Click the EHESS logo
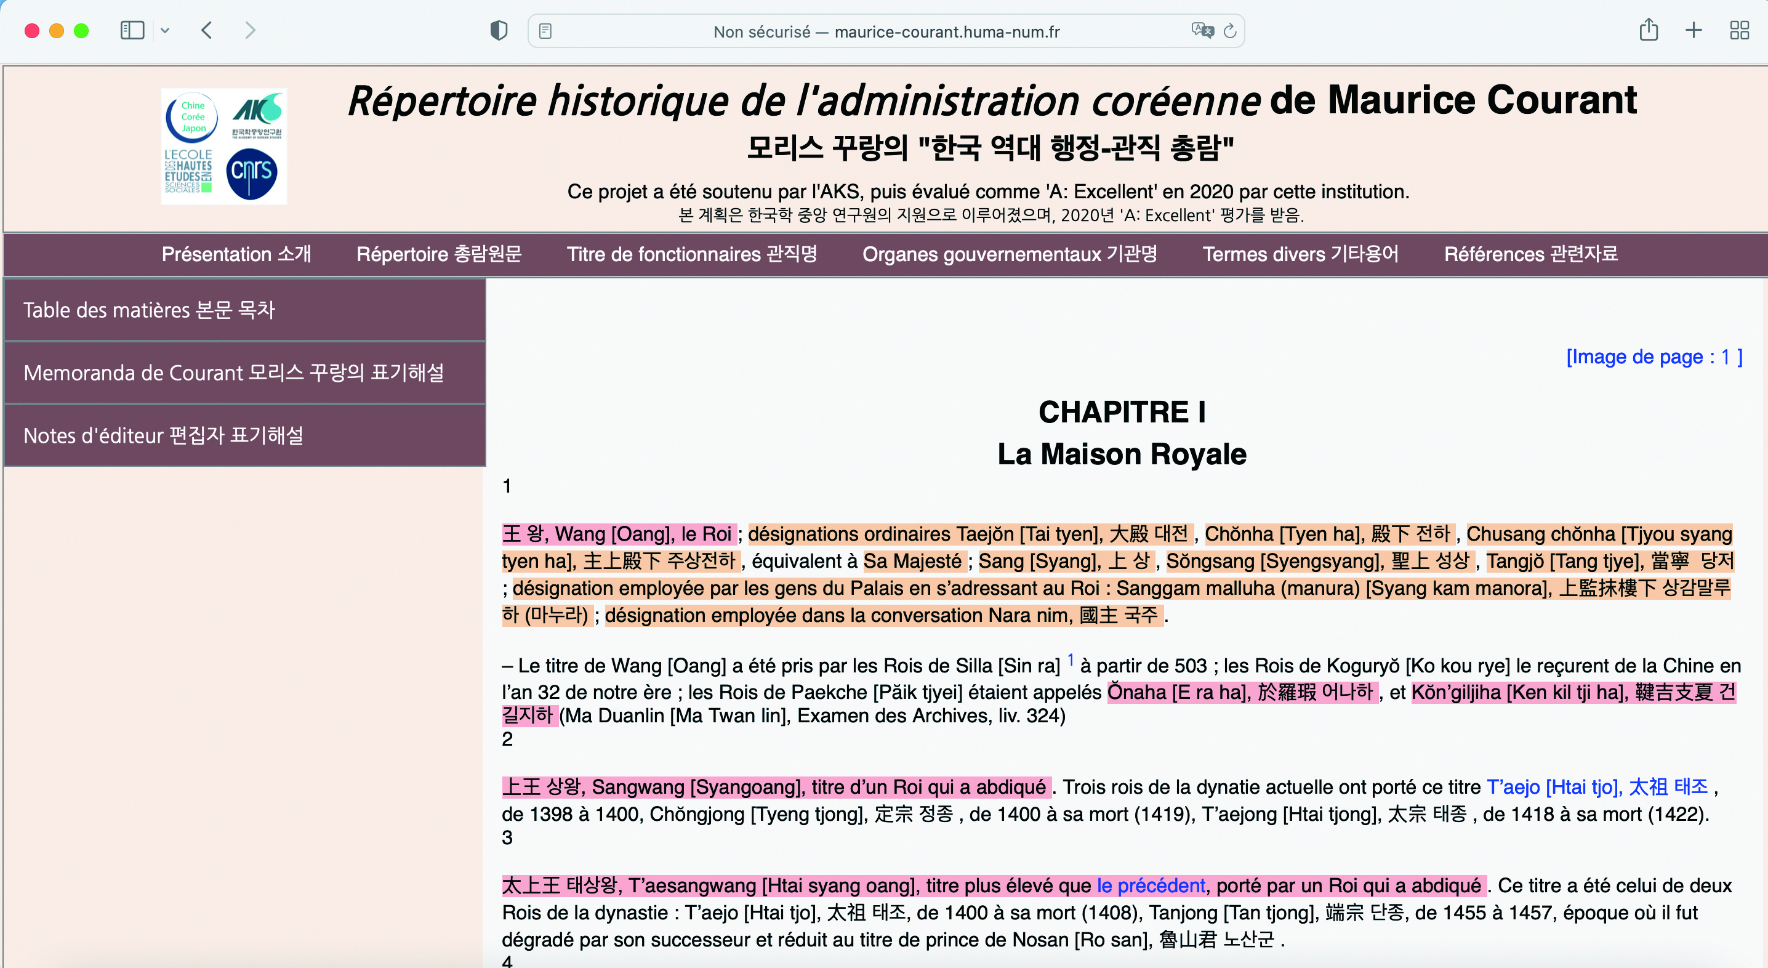 tap(189, 171)
